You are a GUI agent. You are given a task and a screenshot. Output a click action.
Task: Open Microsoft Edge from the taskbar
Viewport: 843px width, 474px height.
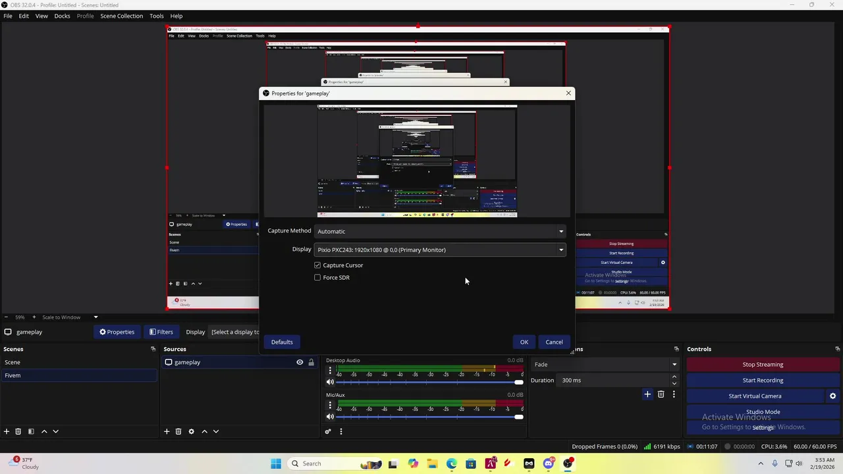[x=451, y=463]
